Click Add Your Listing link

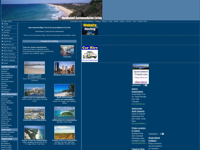pyautogui.click(x=10, y=48)
